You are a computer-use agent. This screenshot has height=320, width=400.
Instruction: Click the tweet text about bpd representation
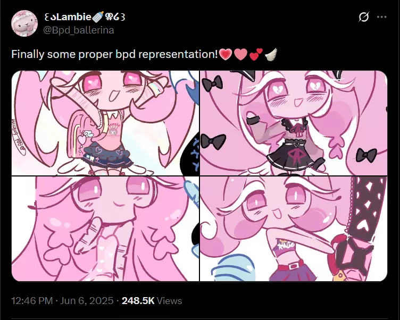tap(115, 54)
